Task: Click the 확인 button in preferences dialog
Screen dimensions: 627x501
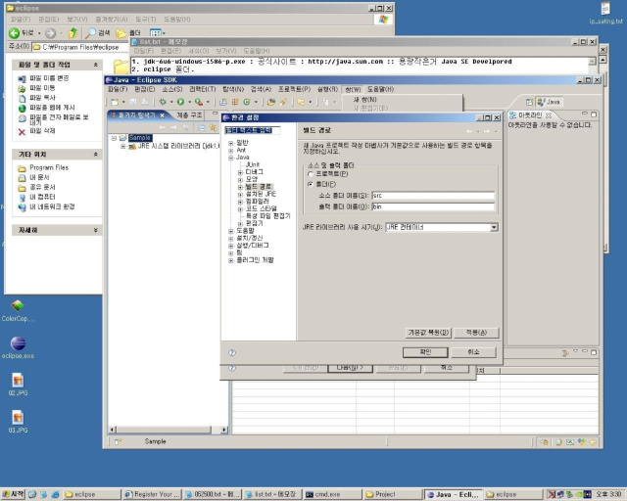Action: pos(425,352)
